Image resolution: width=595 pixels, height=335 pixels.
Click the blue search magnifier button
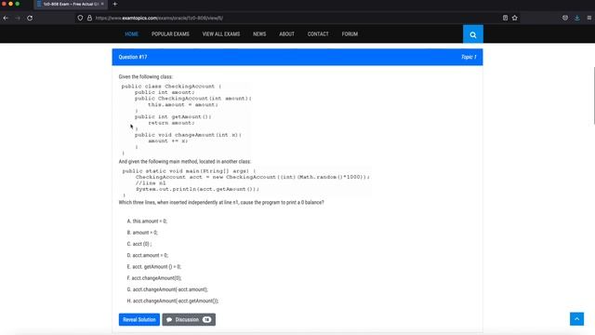[473, 34]
